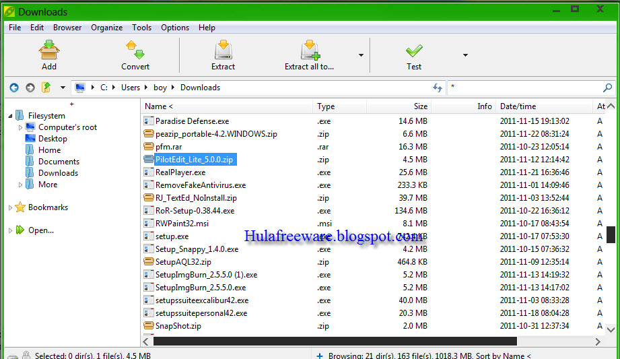Viewport: 620px width, 359px height.
Task: Click the Bookmarks star icon
Action: 20,207
